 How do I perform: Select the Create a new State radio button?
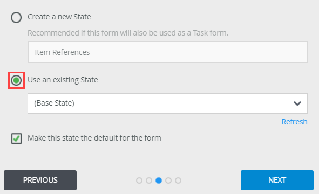16,17
